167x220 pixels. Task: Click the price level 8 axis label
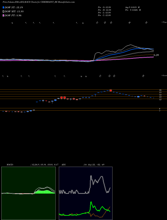[160, 109]
